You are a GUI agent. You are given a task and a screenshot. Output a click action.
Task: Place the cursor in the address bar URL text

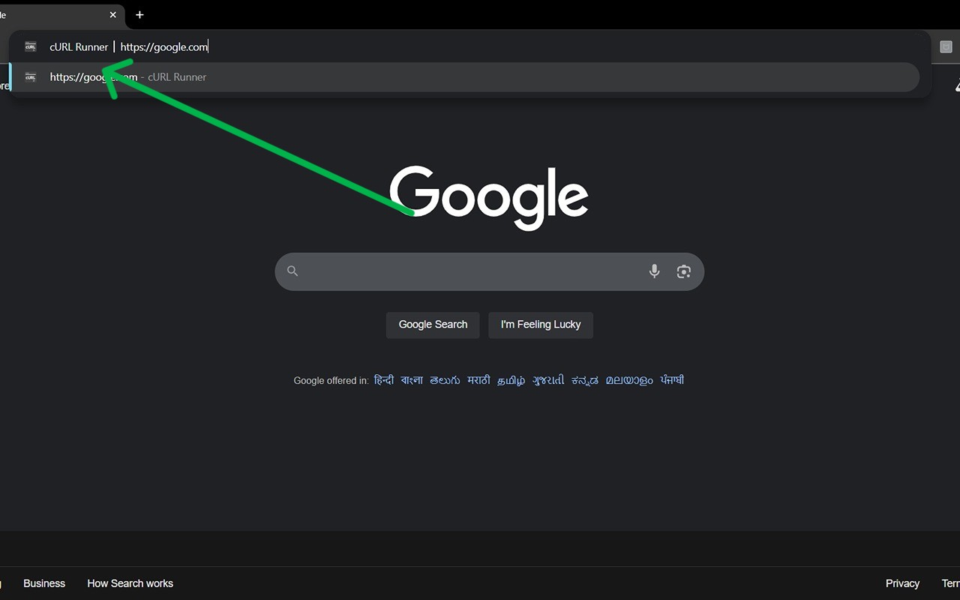[x=163, y=46]
